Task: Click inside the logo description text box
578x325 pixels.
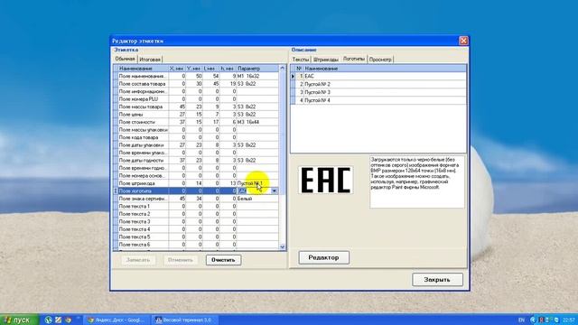Action: coord(417,182)
